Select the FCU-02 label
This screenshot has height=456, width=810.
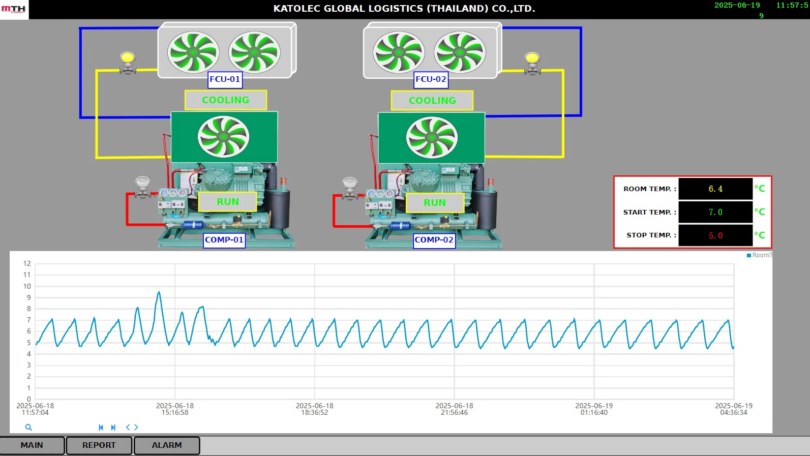tap(431, 79)
